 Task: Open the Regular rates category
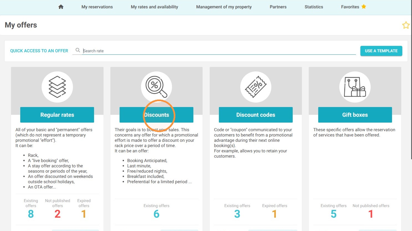tap(57, 115)
